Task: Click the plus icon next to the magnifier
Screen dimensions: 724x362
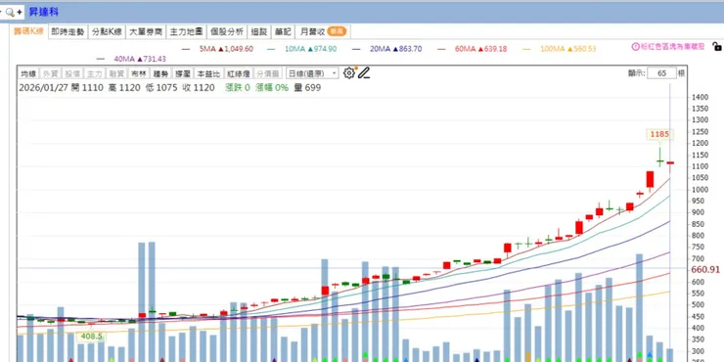Action: pyautogui.click(x=20, y=12)
